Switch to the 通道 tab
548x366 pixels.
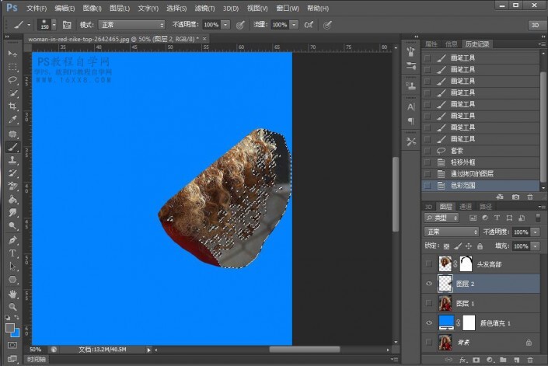click(x=466, y=207)
